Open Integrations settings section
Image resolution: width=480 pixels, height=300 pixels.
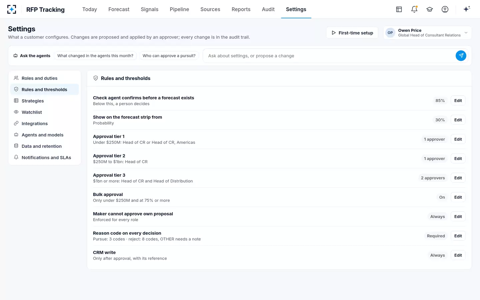tap(45, 123)
